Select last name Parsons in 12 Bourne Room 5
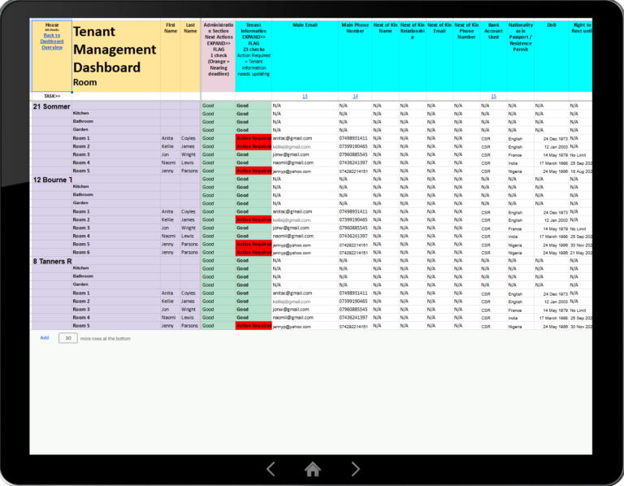The width and height of the screenshot is (624, 486). point(190,244)
